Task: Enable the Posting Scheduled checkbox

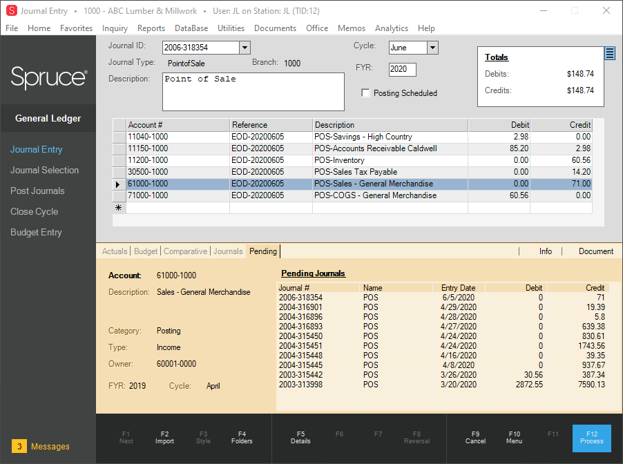Action: (x=366, y=93)
